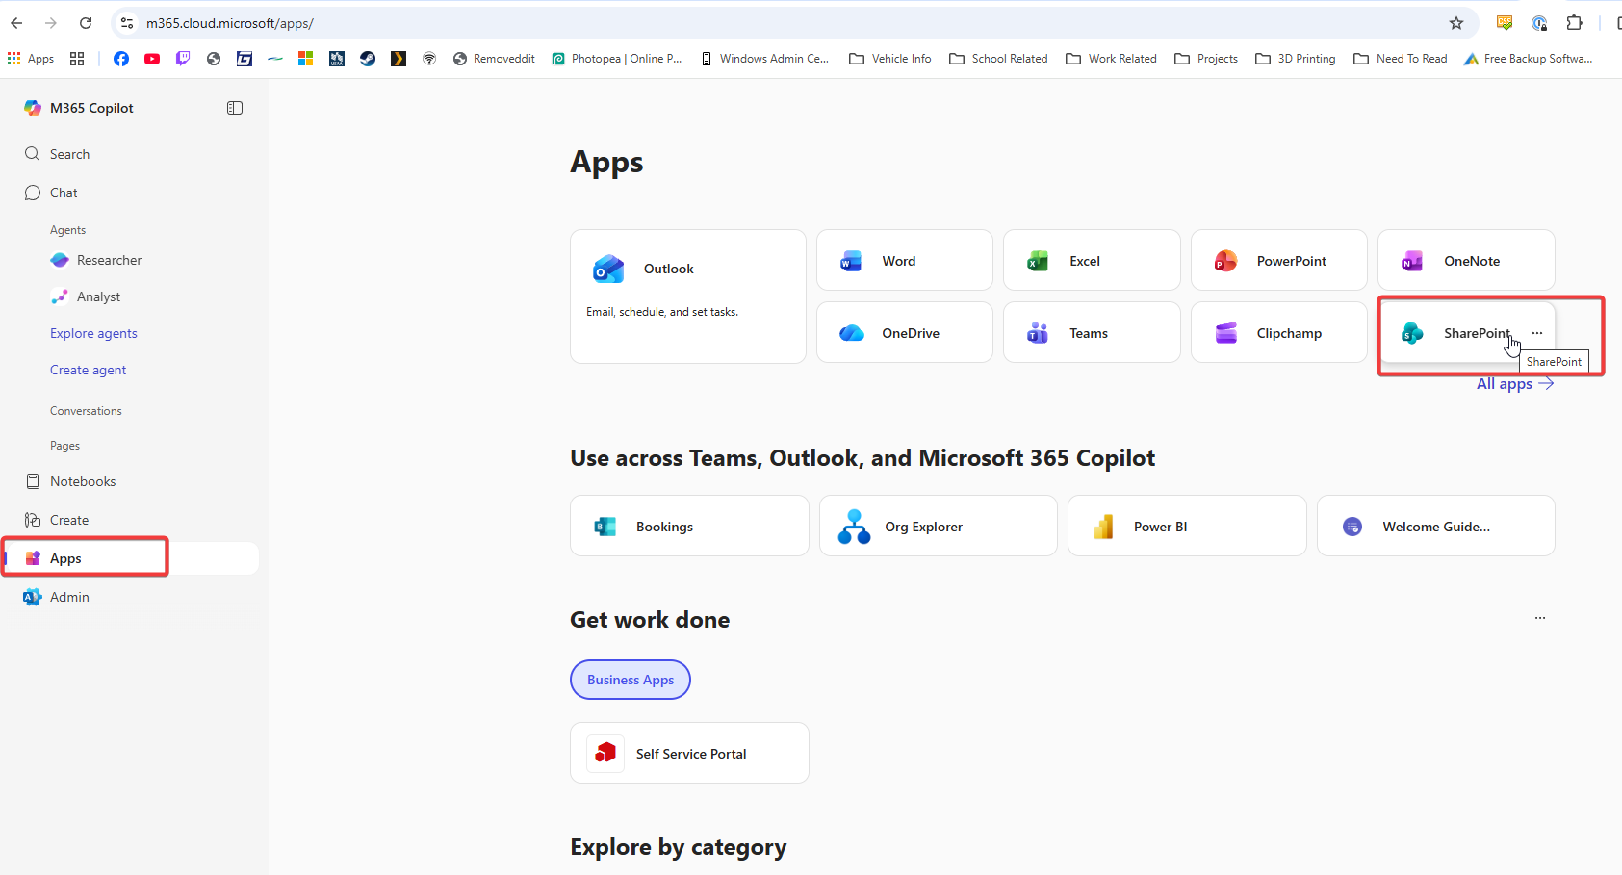The height and width of the screenshot is (875, 1622).
Task: Launch Word from the Apps grid
Action: 904,260
